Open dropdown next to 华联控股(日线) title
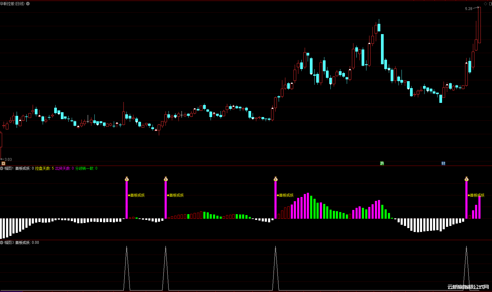The width and height of the screenshot is (492, 292). pos(28,4)
